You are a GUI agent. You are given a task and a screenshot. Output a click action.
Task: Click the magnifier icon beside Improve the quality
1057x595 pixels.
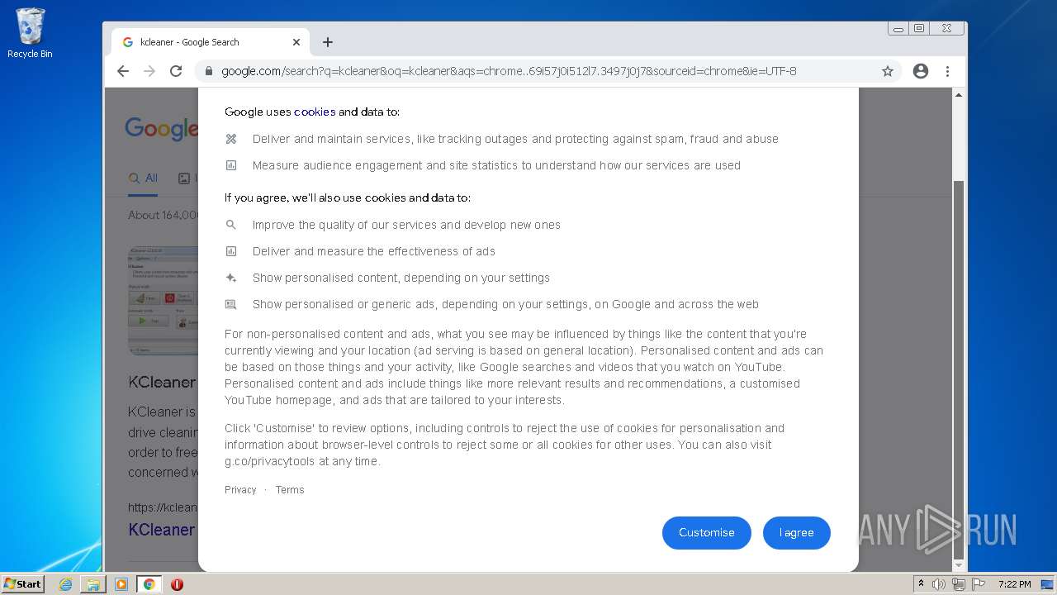pyautogui.click(x=231, y=225)
